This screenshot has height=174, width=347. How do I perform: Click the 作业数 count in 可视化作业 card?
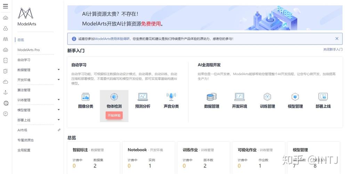tap(260, 166)
